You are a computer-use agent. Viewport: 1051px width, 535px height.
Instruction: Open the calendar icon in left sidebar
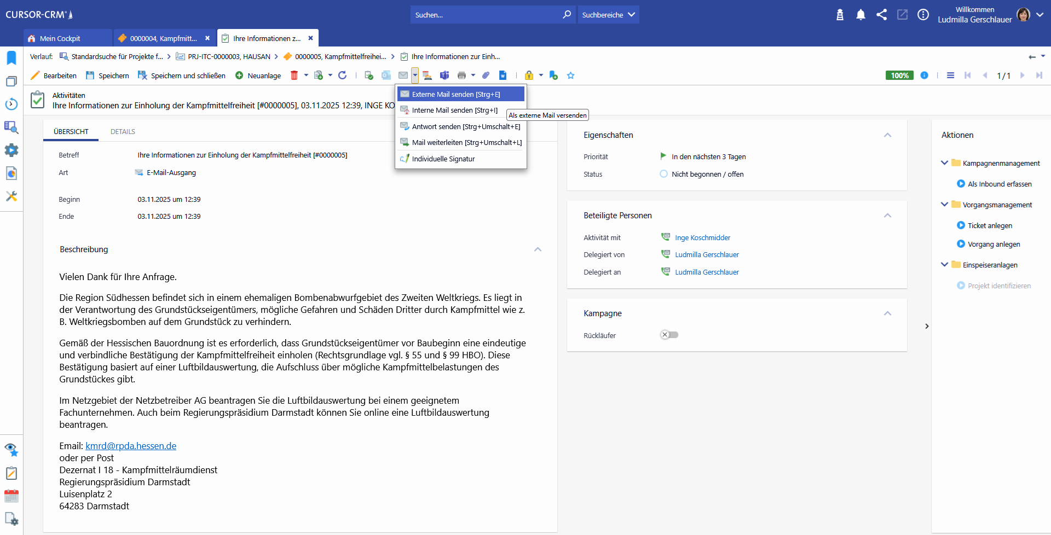point(11,496)
